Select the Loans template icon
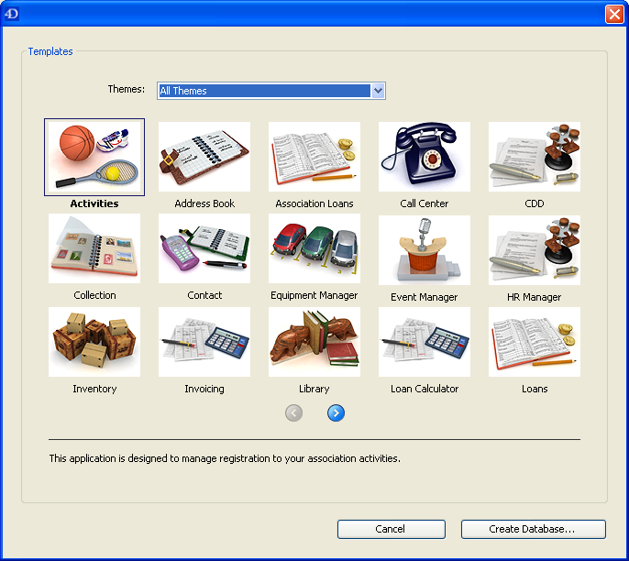 [x=535, y=342]
